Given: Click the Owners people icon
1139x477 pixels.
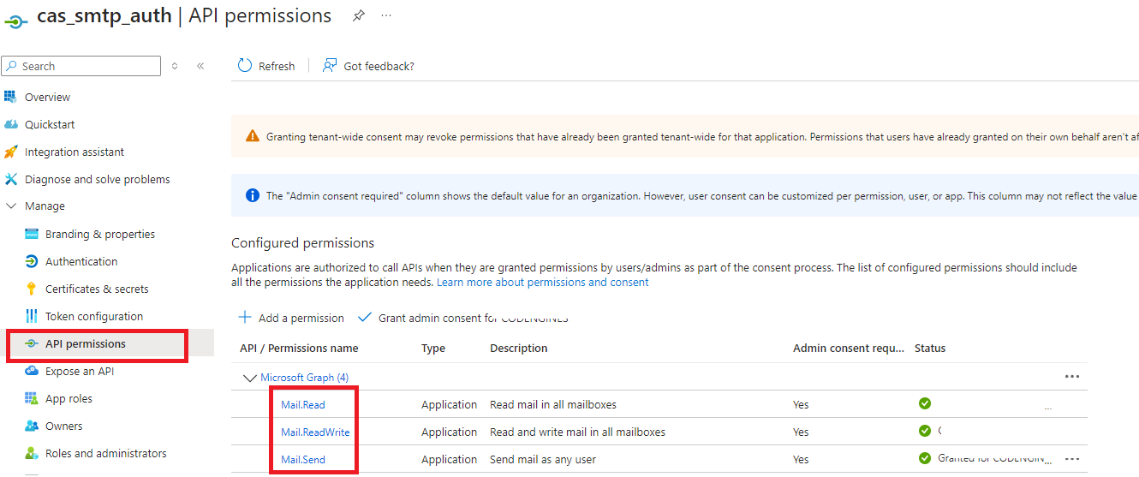Looking at the screenshot, I should point(32,426).
